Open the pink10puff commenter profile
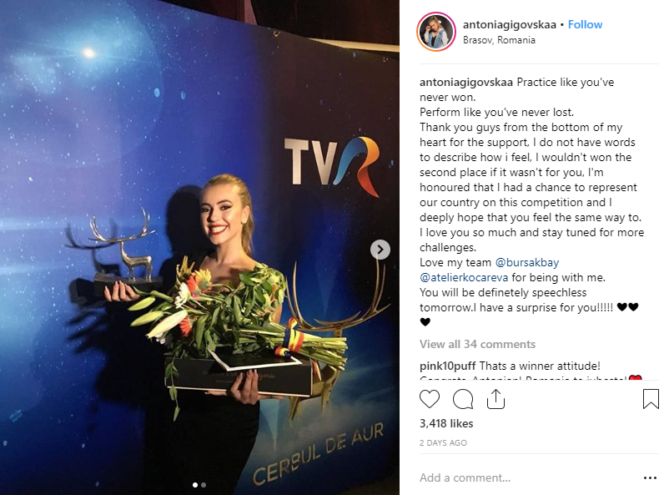This screenshot has height=495, width=664. coord(448,366)
